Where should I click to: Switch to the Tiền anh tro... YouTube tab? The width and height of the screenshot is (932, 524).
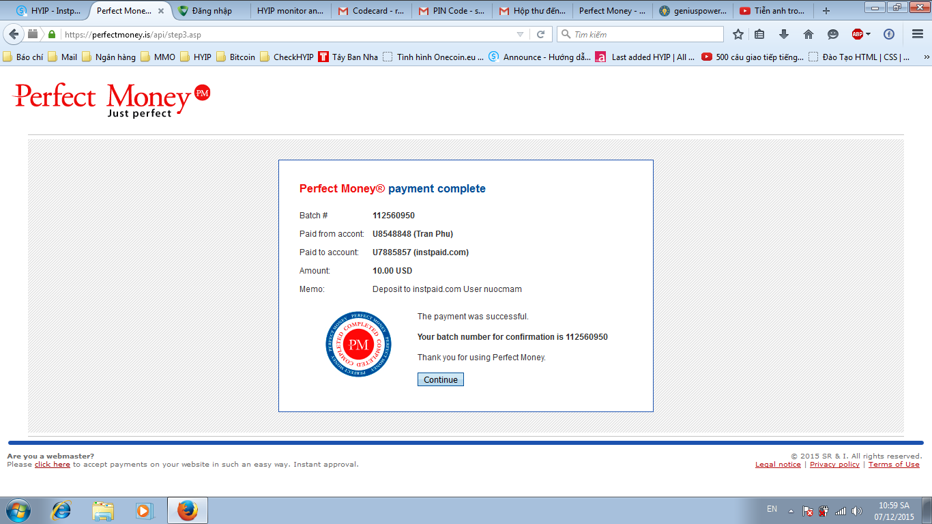point(774,11)
